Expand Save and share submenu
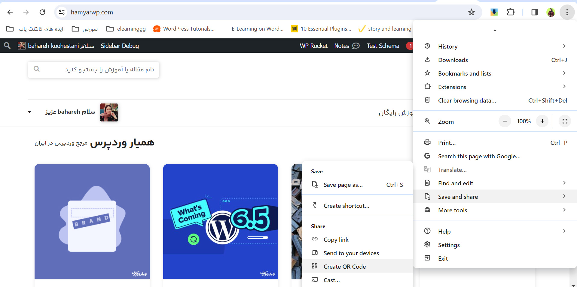Image resolution: width=577 pixels, height=287 pixels. pos(495,196)
